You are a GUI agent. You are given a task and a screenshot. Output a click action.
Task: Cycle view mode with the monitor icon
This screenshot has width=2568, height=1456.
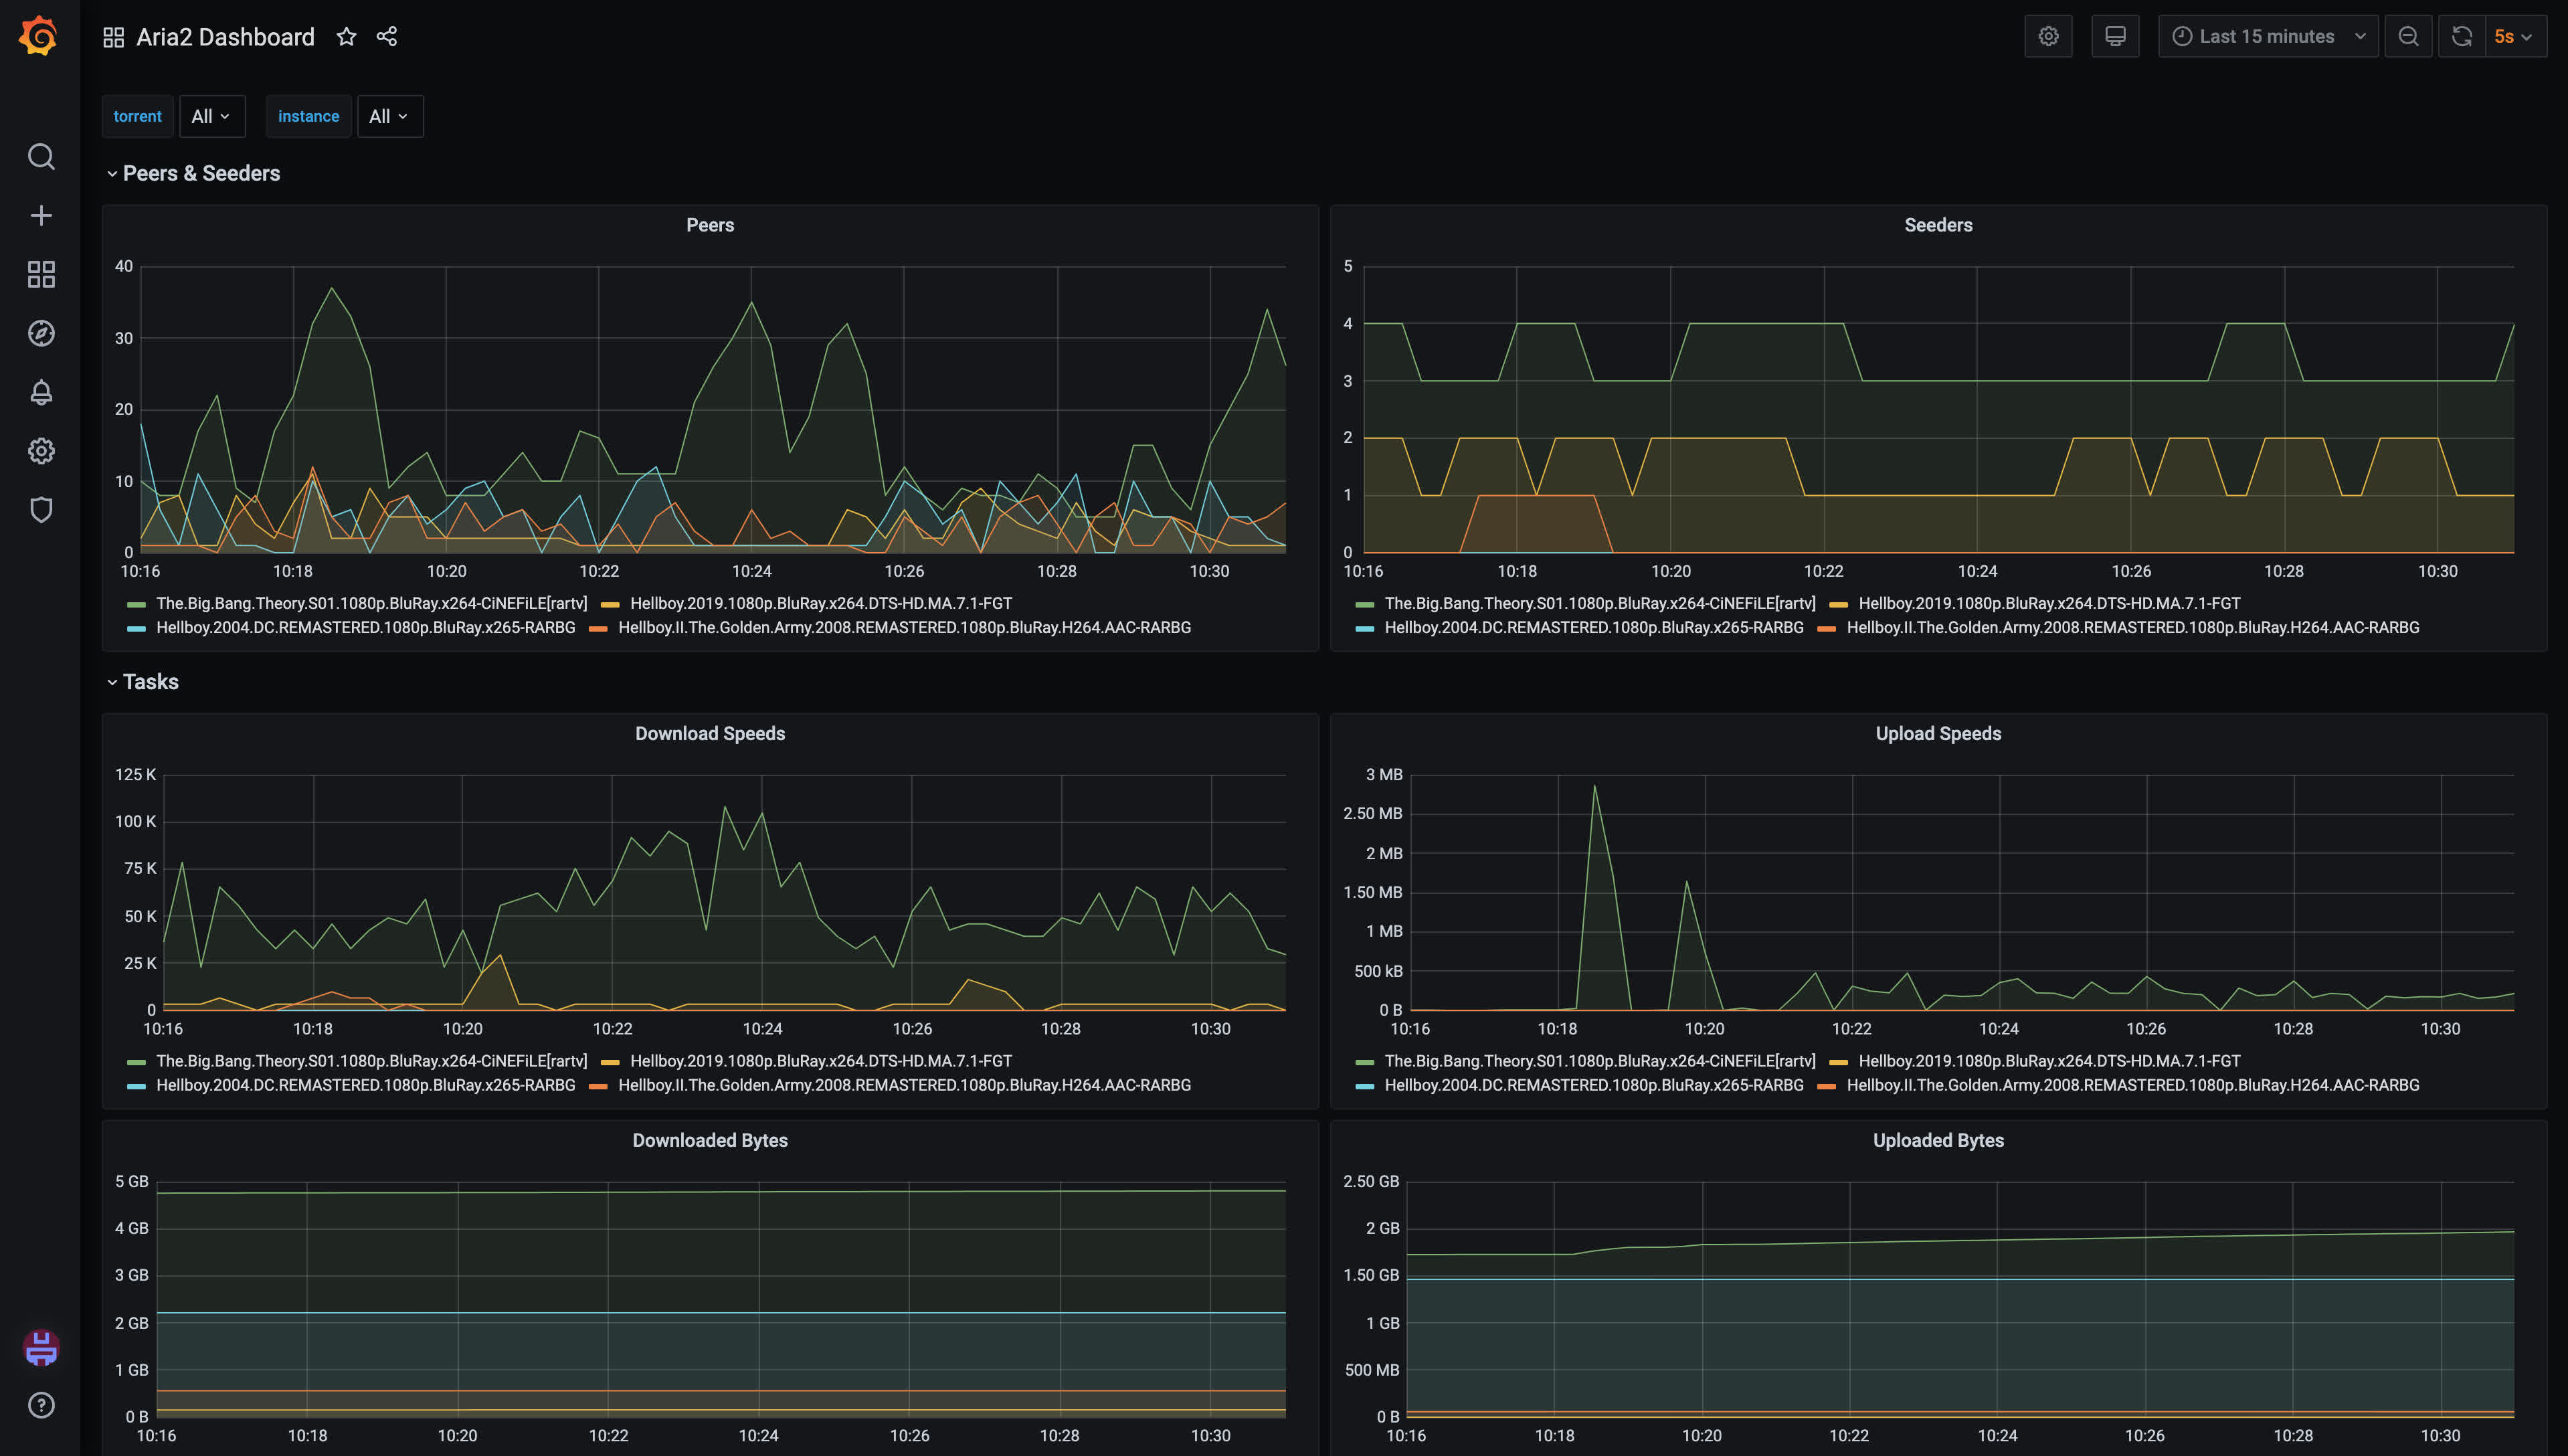[x=2115, y=37]
